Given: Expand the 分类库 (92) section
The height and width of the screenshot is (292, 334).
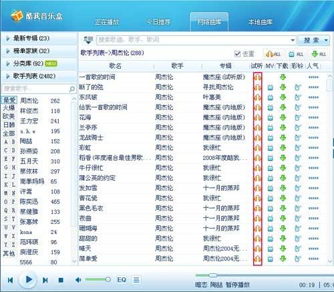Looking at the screenshot, I should point(39,63).
